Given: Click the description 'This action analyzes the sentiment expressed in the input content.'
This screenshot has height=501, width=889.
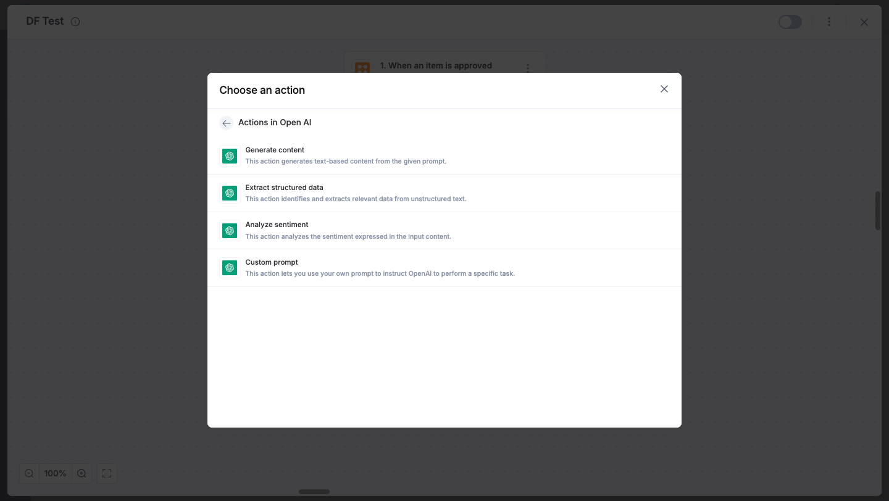Looking at the screenshot, I should pos(348,236).
